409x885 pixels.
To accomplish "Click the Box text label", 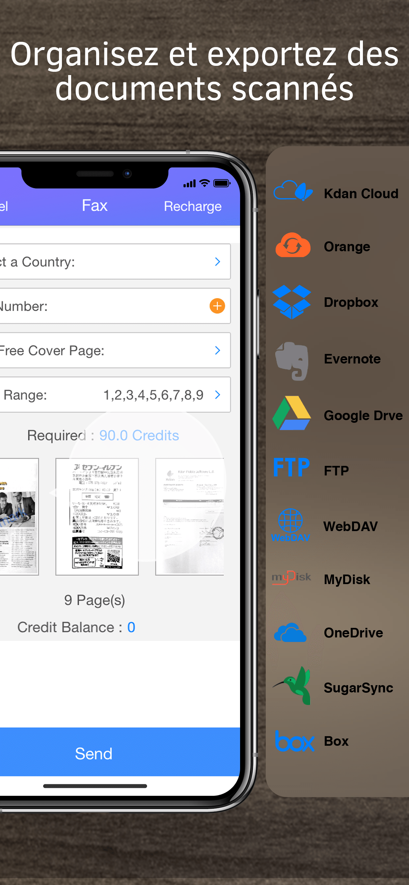I will click(337, 741).
